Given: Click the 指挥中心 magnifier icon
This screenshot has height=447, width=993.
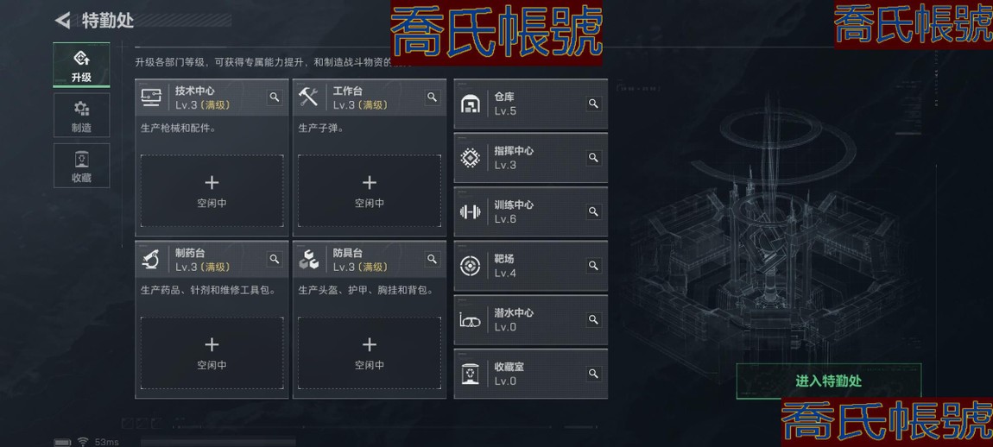Looking at the screenshot, I should (x=593, y=157).
